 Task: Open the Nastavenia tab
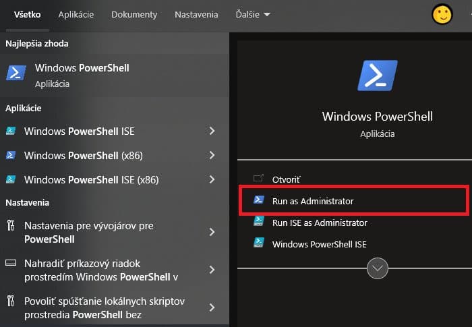(196, 14)
